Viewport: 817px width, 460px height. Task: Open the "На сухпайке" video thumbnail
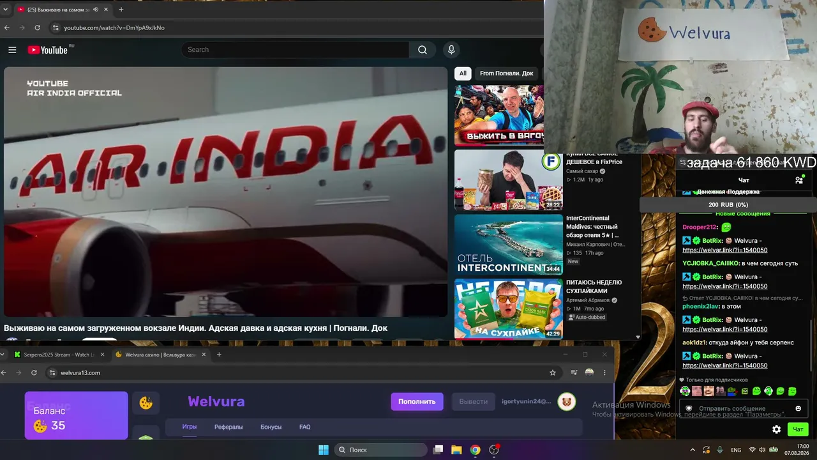pos(509,309)
